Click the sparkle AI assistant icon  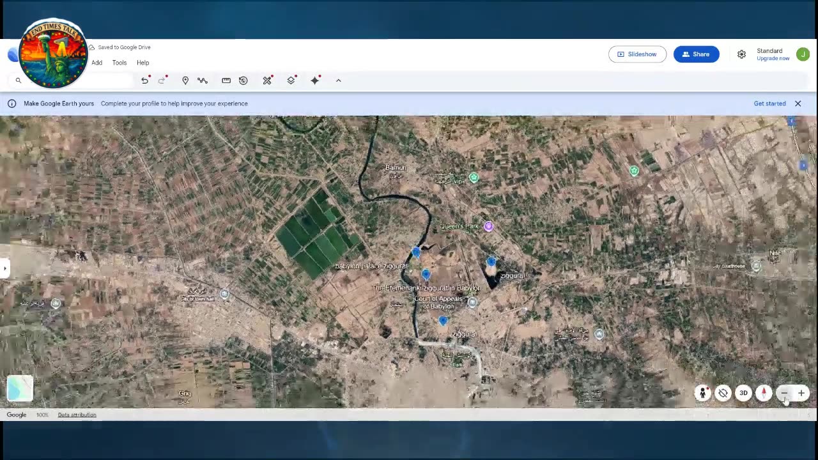(314, 80)
